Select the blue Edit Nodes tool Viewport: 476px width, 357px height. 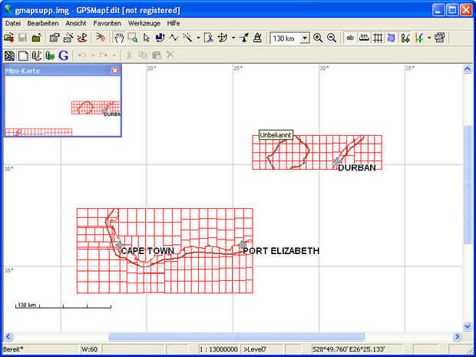coord(160,38)
